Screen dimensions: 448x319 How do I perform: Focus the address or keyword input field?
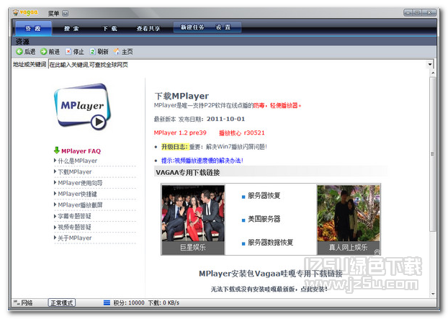238,65
